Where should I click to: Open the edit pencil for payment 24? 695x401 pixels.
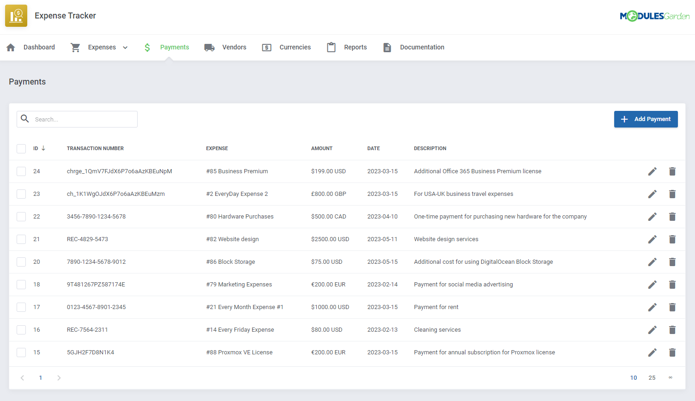pos(653,171)
